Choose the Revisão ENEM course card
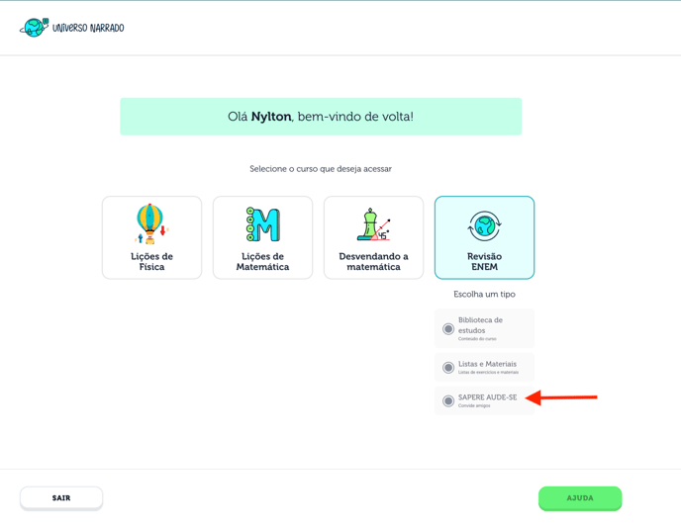The height and width of the screenshot is (528, 681). (484, 261)
